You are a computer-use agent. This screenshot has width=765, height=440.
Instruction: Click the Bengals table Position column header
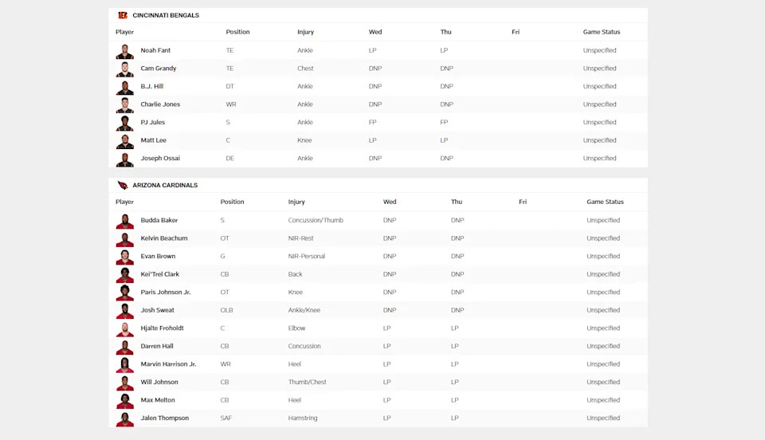[237, 32]
